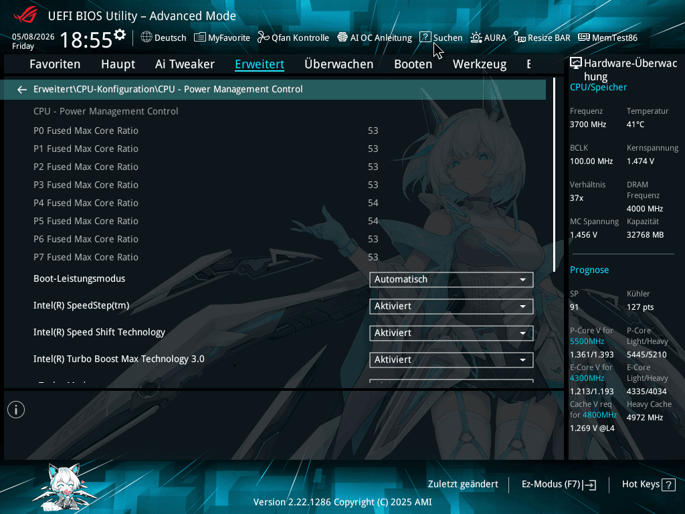Screen dimensions: 685x514
Task: Click the 4800MHz cache value
Action: pos(599,415)
